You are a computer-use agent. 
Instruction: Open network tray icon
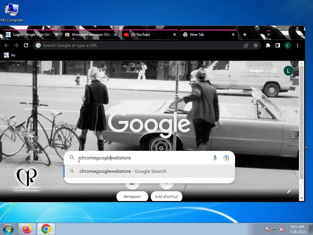click(x=275, y=229)
